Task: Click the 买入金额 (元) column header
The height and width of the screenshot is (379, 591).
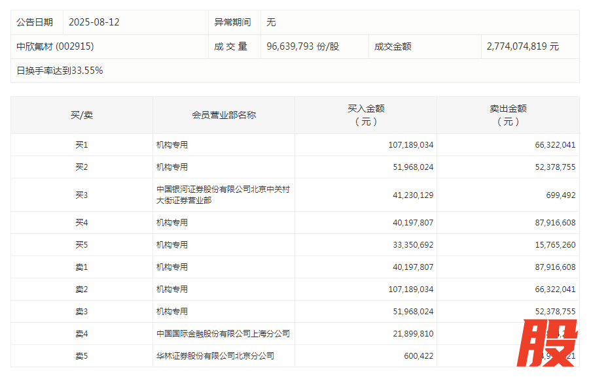Action: click(366, 115)
